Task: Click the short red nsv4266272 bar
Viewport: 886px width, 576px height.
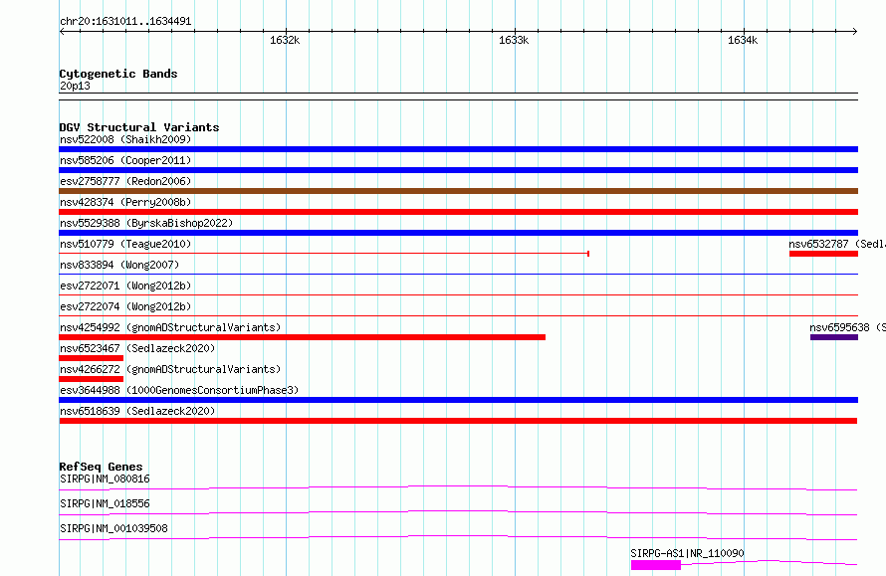Action: 91,379
